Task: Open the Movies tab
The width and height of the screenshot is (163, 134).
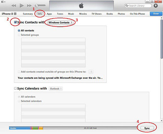Action: point(83,14)
